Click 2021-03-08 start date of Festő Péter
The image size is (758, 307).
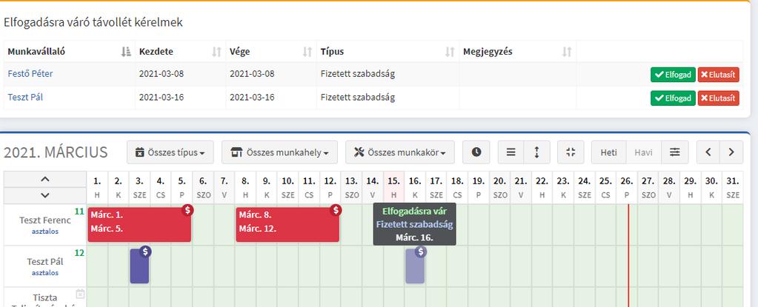(x=162, y=74)
